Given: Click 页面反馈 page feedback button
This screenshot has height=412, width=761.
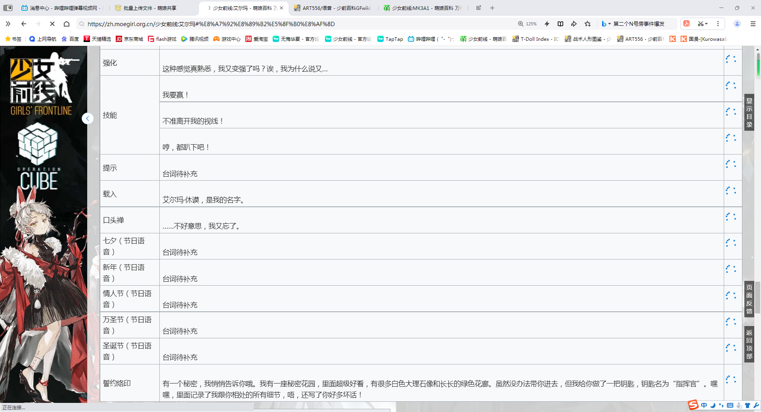Looking at the screenshot, I should pos(749,299).
